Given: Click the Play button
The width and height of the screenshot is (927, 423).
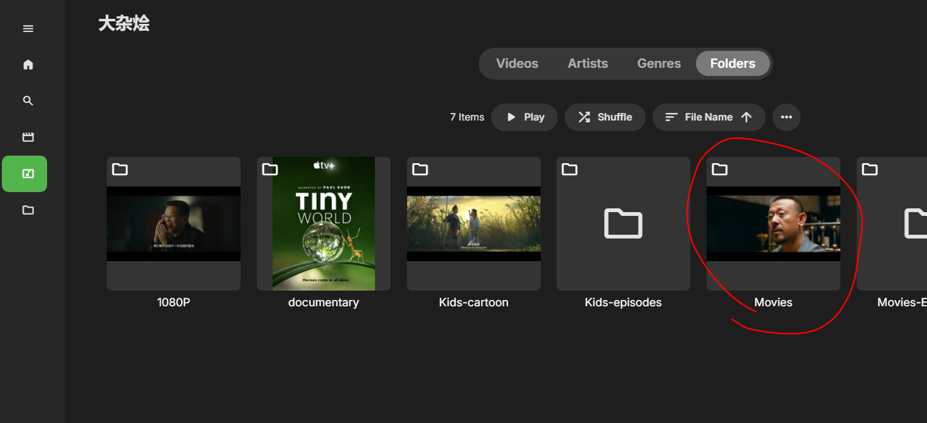Looking at the screenshot, I should tap(524, 117).
